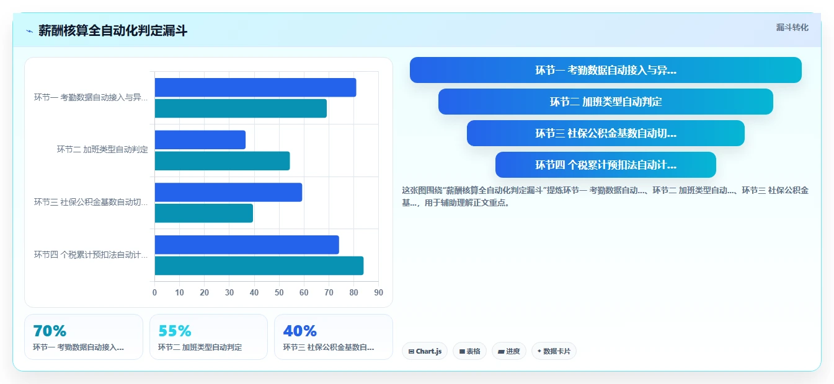Click the x-axis tick value 0
The width and height of the screenshot is (834, 384).
[154, 292]
